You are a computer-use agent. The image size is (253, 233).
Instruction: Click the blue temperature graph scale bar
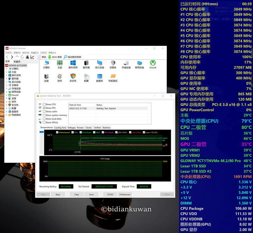[x=41, y=142]
